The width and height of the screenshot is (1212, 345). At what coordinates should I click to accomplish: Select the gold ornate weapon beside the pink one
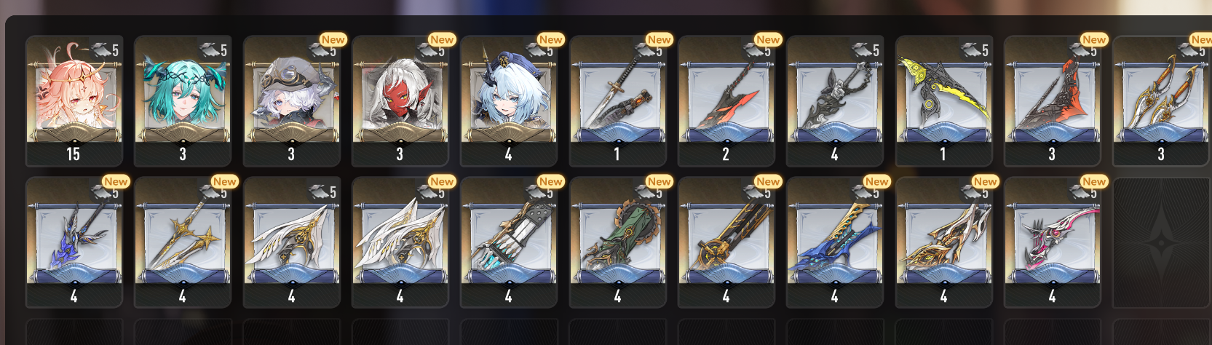click(x=943, y=242)
